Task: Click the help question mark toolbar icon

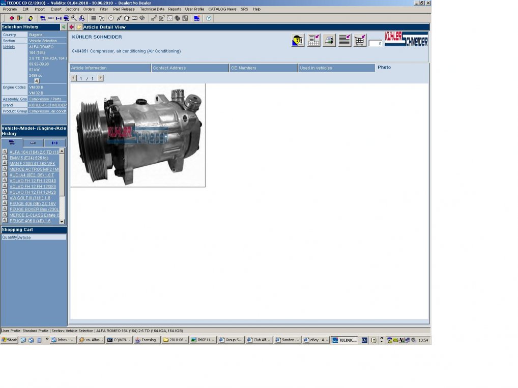Action: [x=209, y=18]
